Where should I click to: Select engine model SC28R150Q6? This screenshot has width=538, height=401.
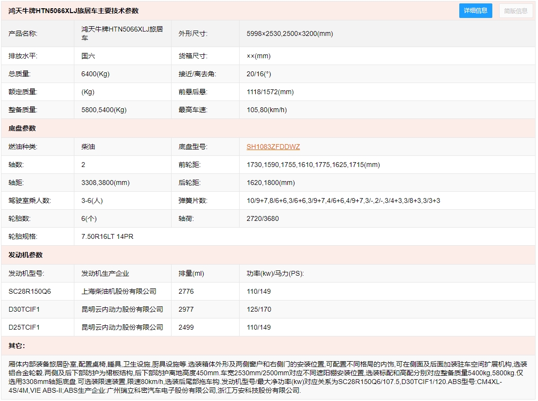[30, 292]
